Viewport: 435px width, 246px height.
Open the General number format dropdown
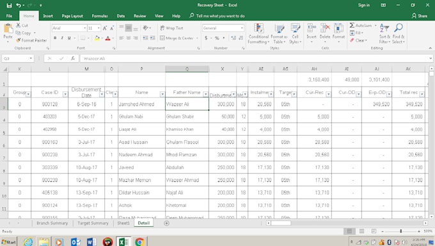click(x=242, y=28)
